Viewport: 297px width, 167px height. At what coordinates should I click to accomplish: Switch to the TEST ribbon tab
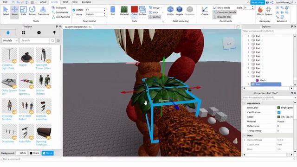click(65, 2)
